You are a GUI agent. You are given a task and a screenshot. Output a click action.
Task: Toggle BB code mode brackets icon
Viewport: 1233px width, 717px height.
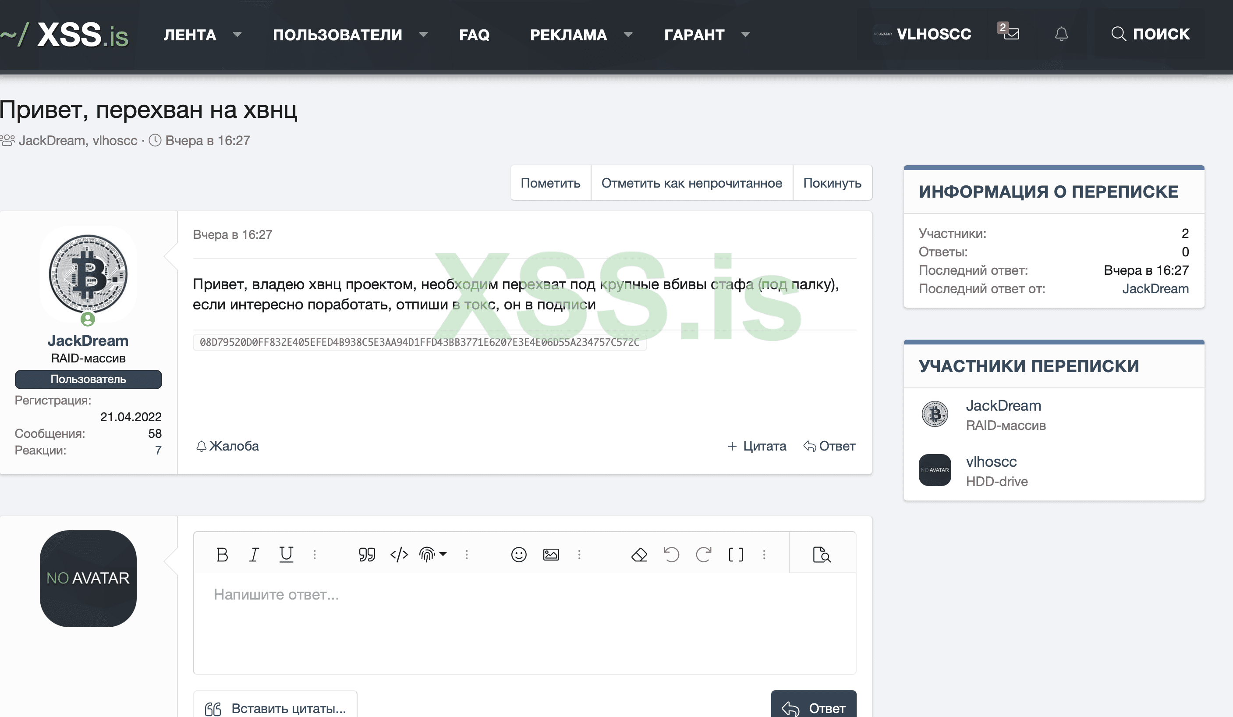(735, 554)
